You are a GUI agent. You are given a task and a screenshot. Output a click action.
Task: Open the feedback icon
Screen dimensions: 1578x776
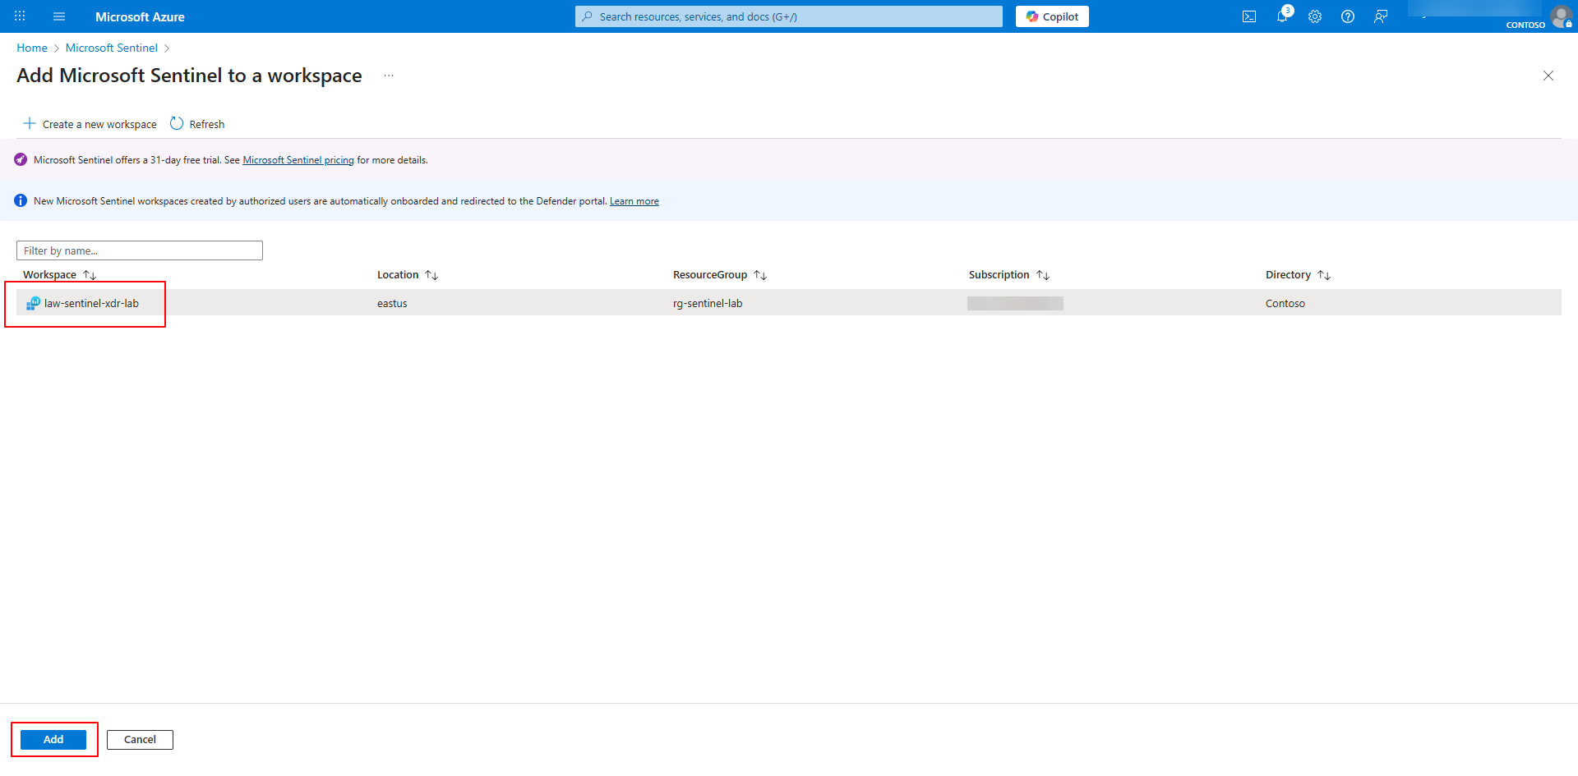pyautogui.click(x=1381, y=16)
